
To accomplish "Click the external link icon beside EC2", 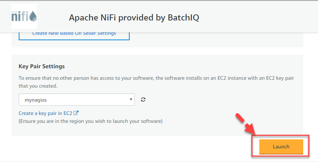I will (76, 113).
